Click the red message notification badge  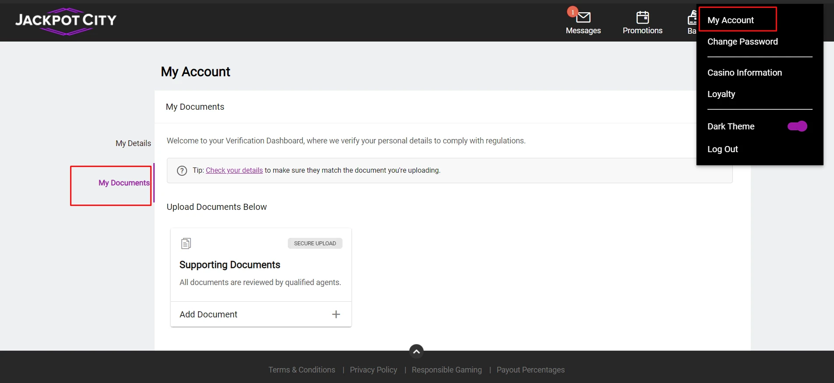click(572, 12)
